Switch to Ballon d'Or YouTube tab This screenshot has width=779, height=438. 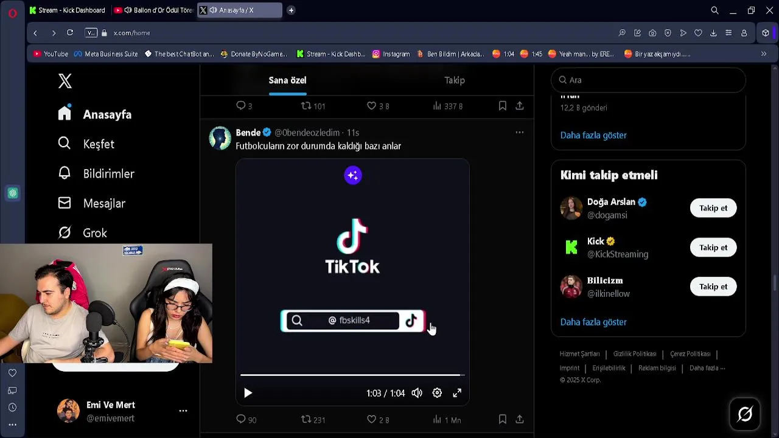(x=154, y=10)
